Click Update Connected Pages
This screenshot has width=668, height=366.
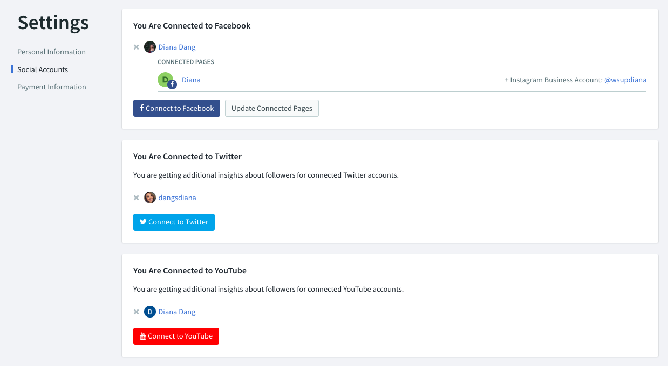click(x=272, y=108)
